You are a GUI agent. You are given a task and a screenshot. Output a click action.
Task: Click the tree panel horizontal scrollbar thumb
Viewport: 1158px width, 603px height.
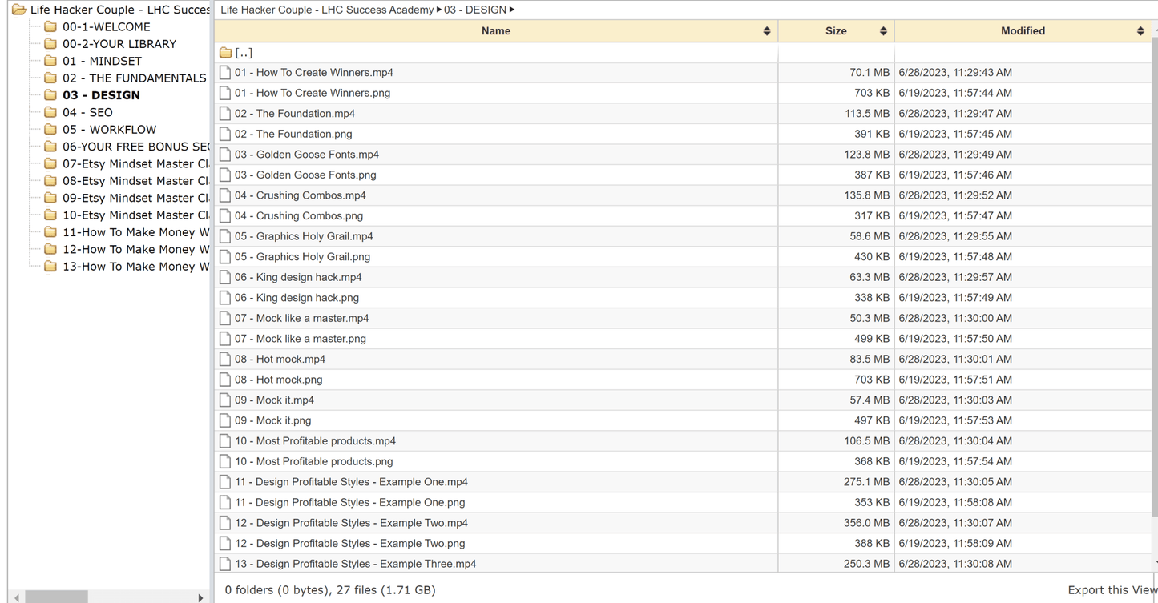56,597
